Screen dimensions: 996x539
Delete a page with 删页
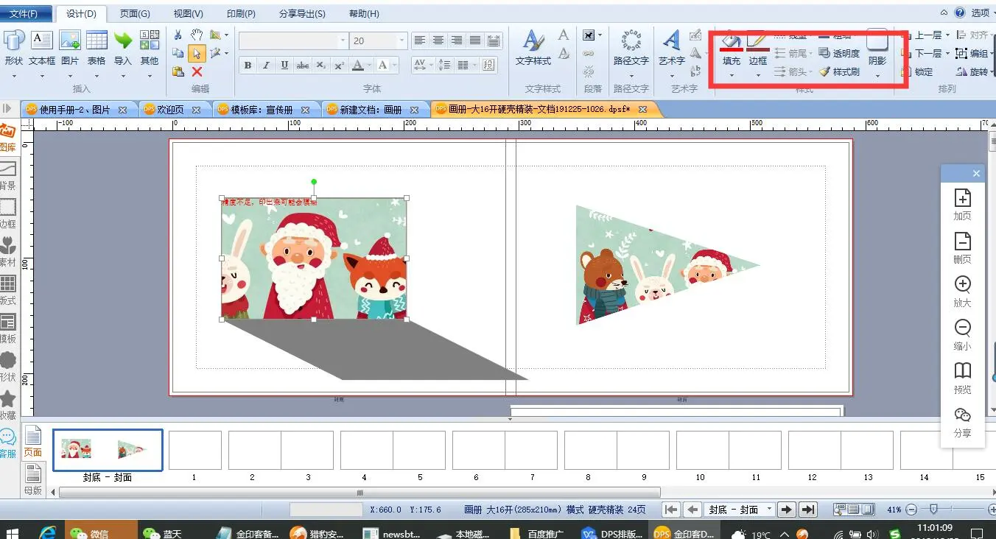click(962, 247)
